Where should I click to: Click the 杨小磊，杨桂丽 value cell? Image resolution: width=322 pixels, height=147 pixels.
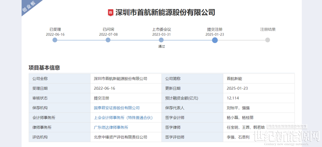pyautogui.click(x=259, y=118)
